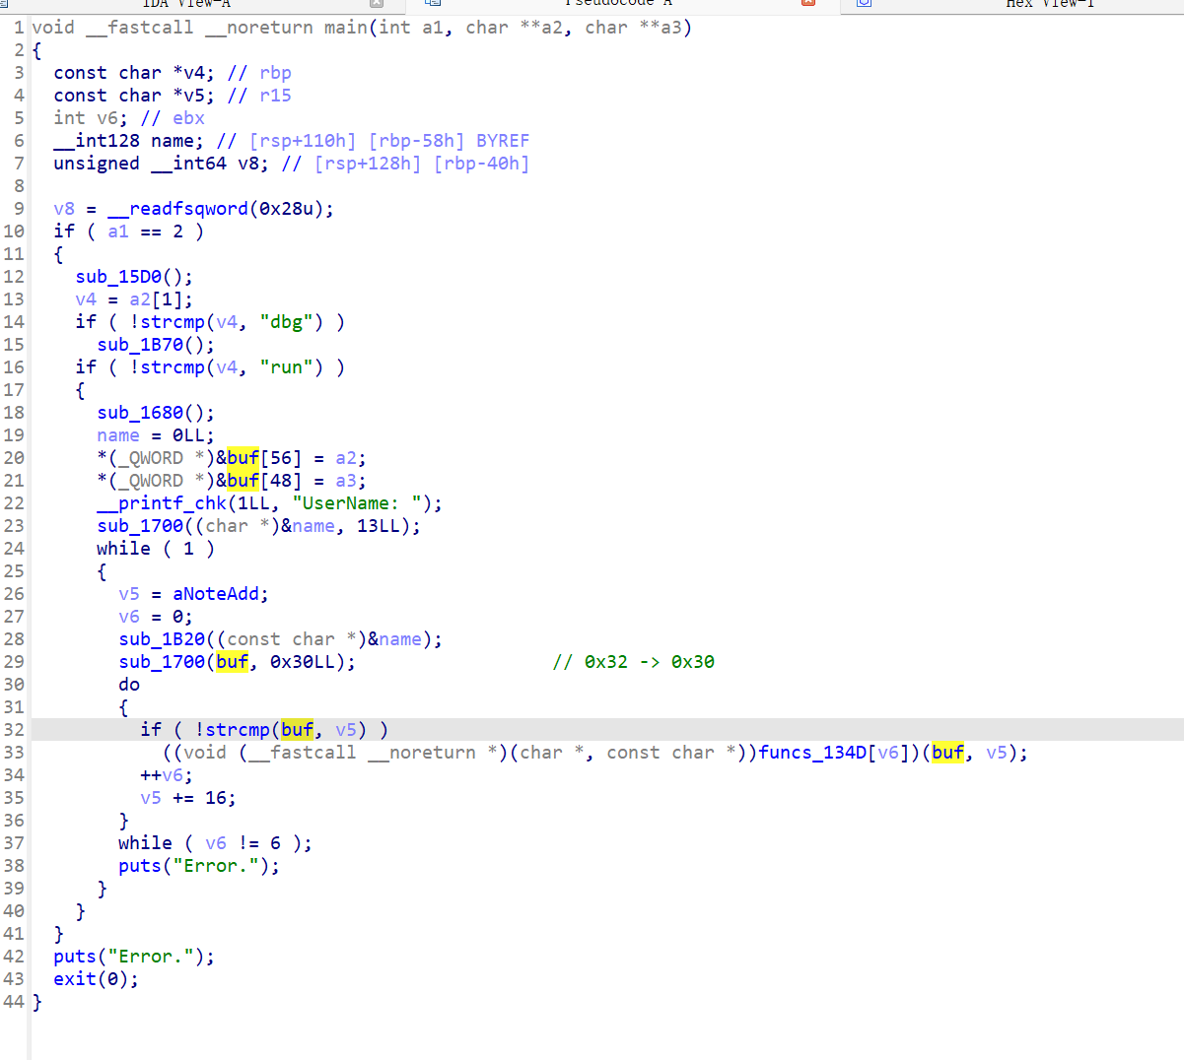This screenshot has width=1184, height=1060.
Task: Click the main function name in signature
Action: [346, 28]
